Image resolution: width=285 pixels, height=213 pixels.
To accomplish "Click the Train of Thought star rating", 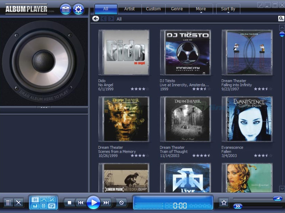I will [201, 155].
